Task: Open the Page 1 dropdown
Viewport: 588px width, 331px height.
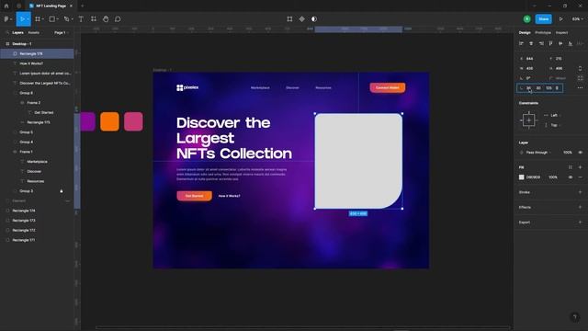Action: 62,33
